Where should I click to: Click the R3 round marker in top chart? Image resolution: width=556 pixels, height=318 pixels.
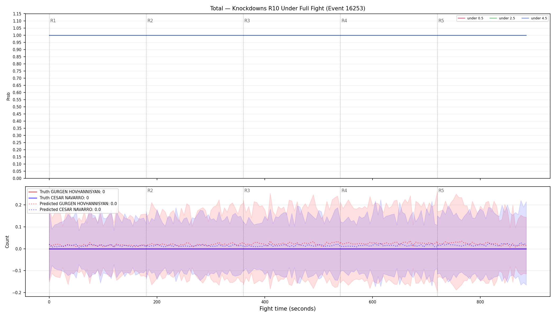click(247, 21)
